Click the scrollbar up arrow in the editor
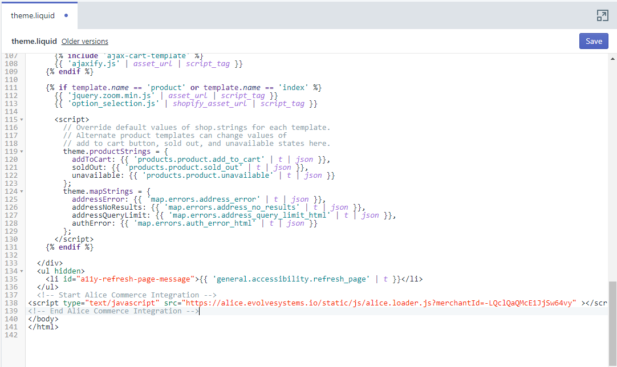617x367 pixels. pos(612,59)
